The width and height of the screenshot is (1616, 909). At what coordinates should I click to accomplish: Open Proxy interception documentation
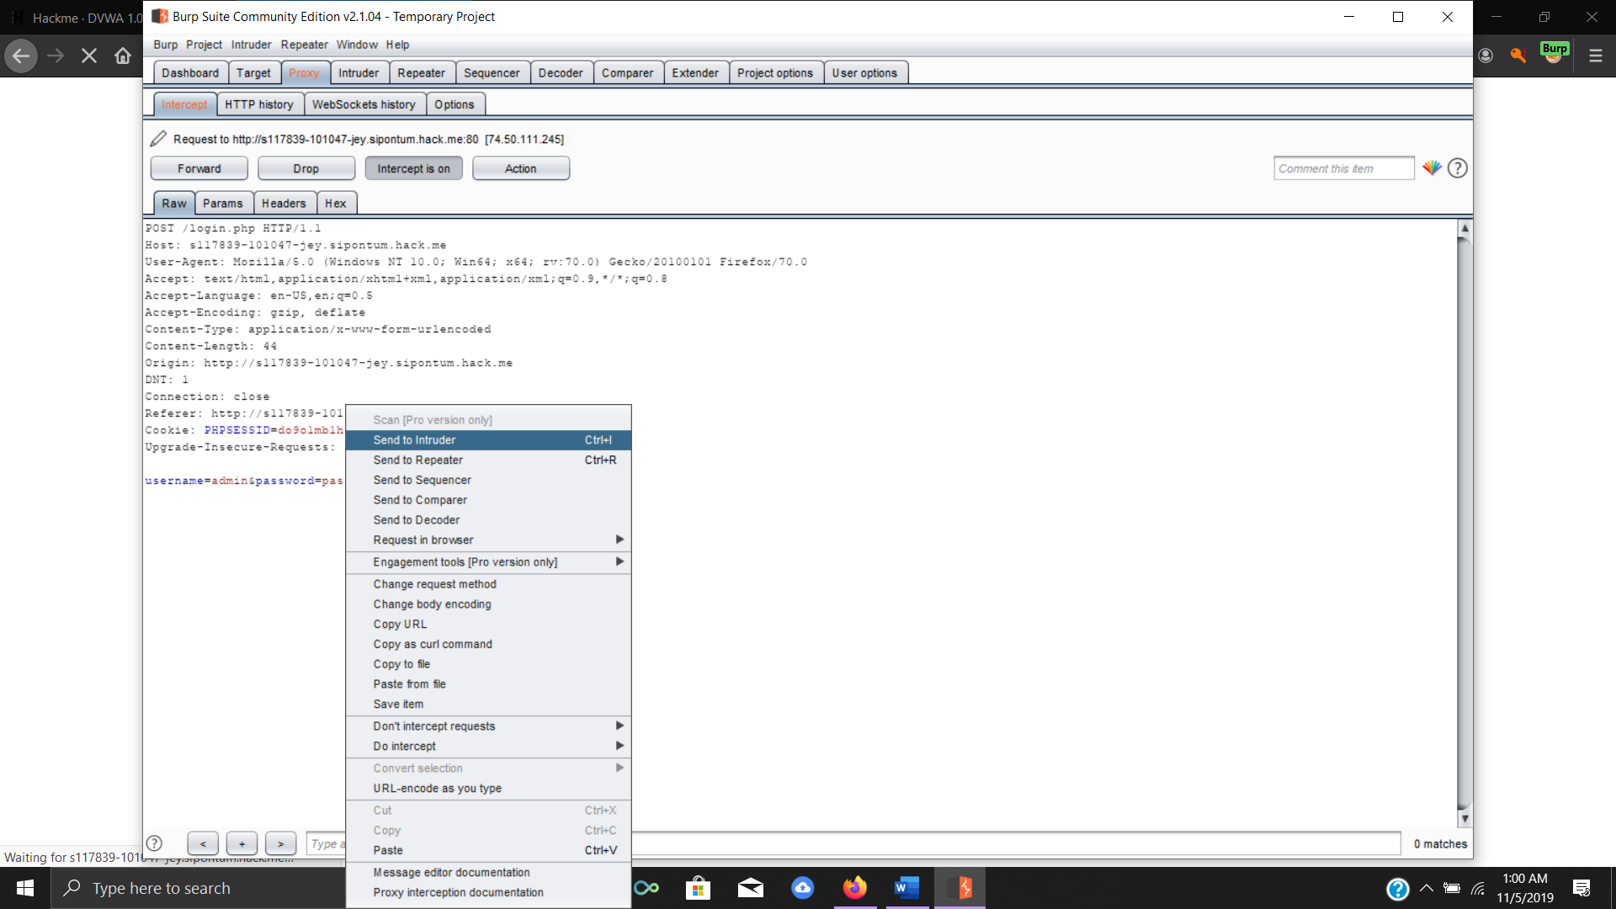pos(488,892)
